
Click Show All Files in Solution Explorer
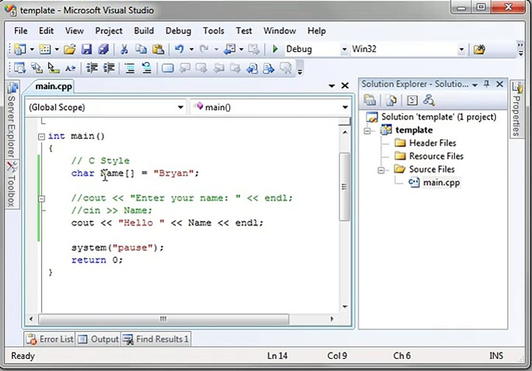[391, 100]
